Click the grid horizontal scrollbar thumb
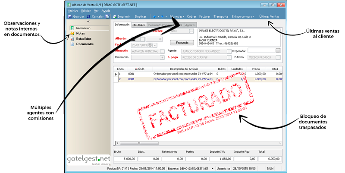 click(139, 143)
